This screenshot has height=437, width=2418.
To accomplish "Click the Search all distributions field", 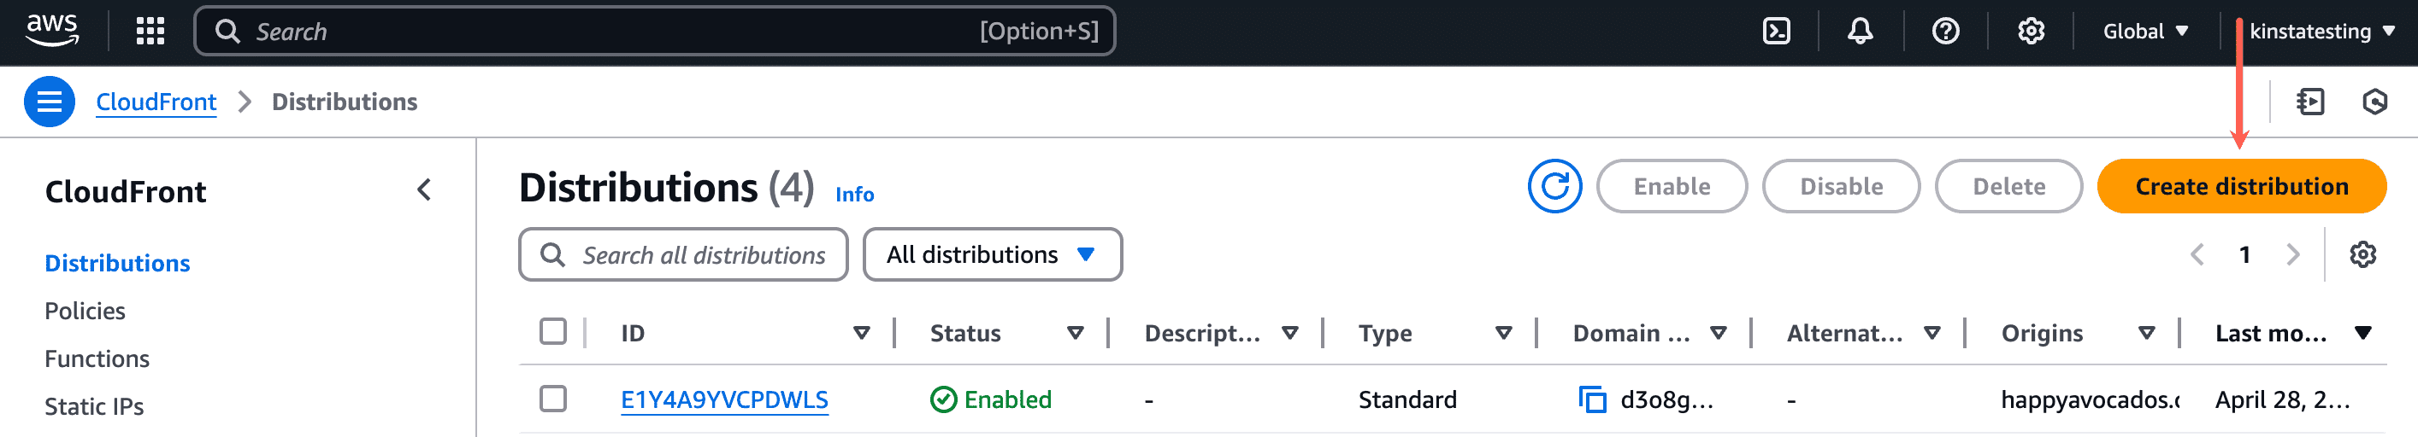I will click(x=702, y=254).
